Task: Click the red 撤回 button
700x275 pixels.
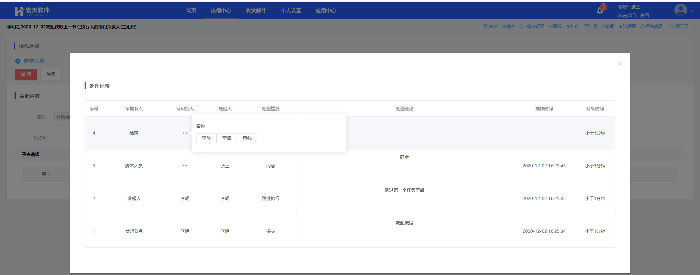Action: pos(26,75)
